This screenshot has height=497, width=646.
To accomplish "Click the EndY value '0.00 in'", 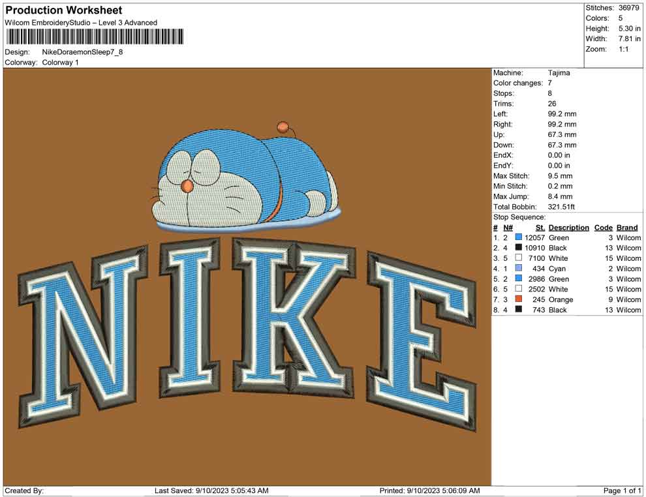I will 559,166.
